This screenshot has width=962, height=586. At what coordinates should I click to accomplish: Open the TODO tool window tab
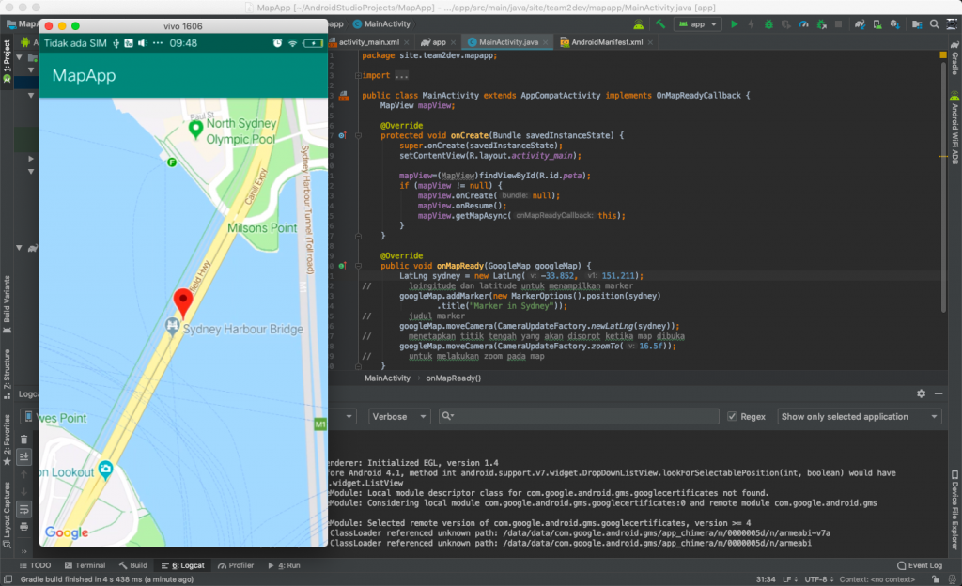click(x=35, y=565)
